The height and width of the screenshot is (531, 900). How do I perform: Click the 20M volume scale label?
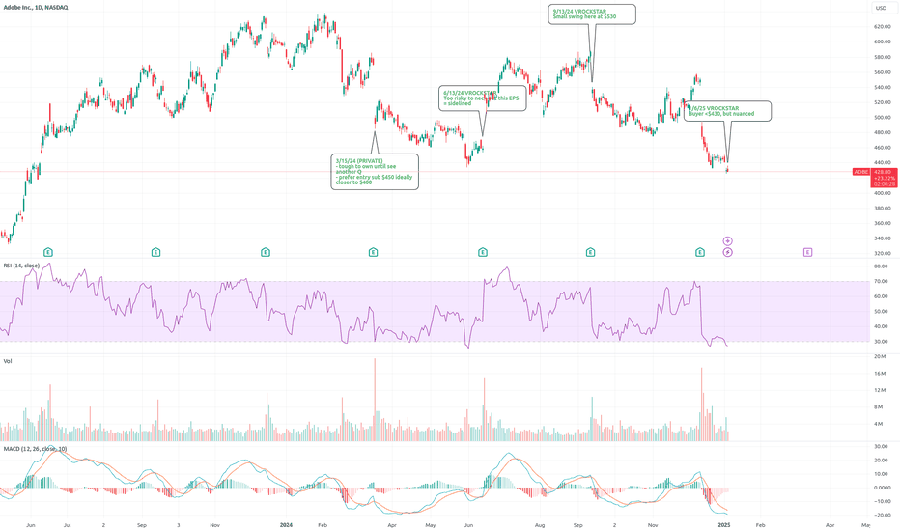[x=879, y=356]
